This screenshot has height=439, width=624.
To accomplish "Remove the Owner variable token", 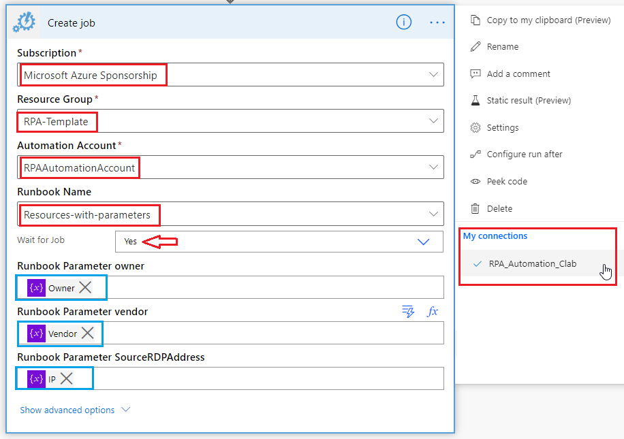I will click(x=85, y=288).
